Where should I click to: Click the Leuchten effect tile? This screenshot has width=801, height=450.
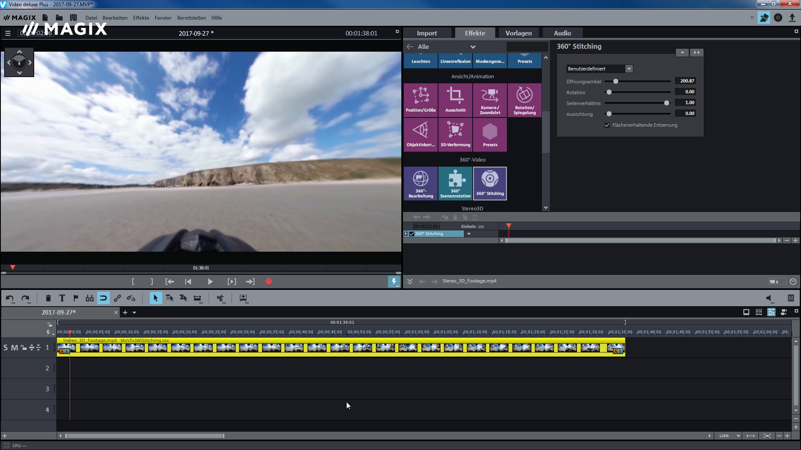point(421,61)
